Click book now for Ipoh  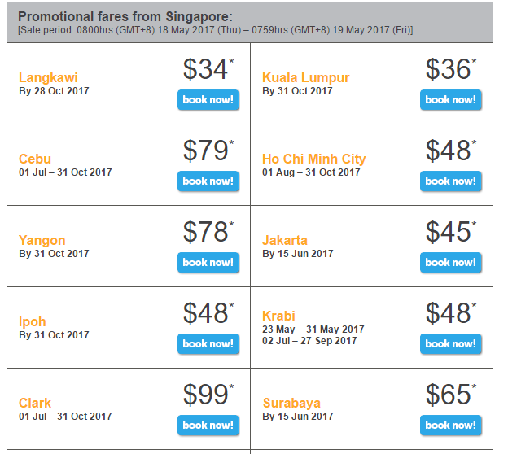(208, 343)
